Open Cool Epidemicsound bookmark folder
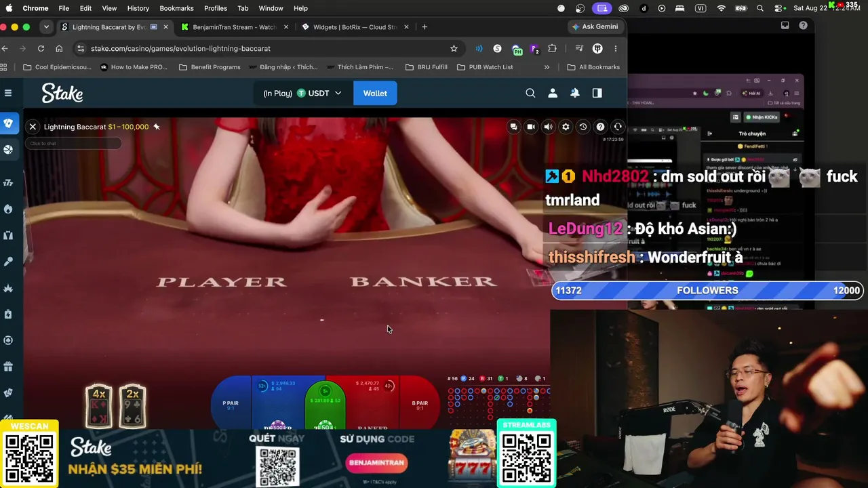This screenshot has height=488, width=868. pyautogui.click(x=57, y=67)
